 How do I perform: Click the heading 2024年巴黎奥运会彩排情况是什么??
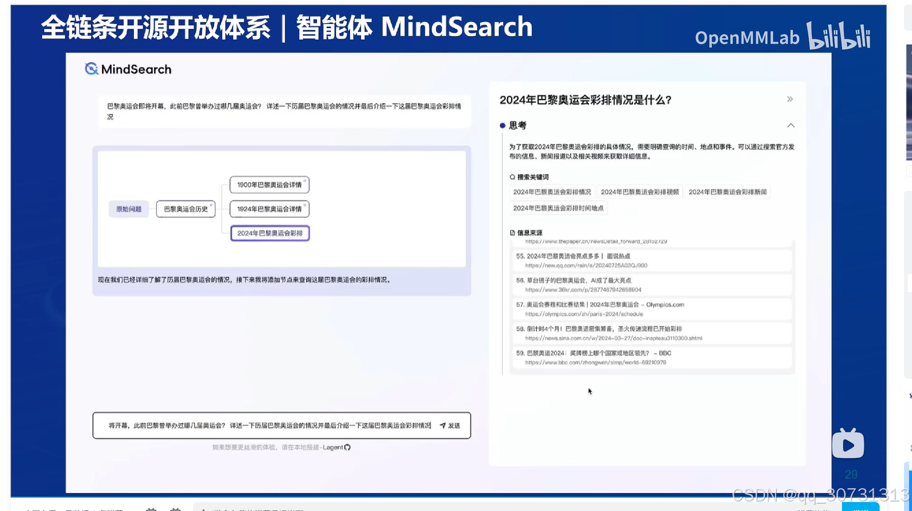point(585,100)
